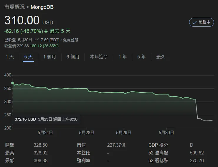Choose the 5 年 range tab
218x167 pixels.
(x=141, y=57)
